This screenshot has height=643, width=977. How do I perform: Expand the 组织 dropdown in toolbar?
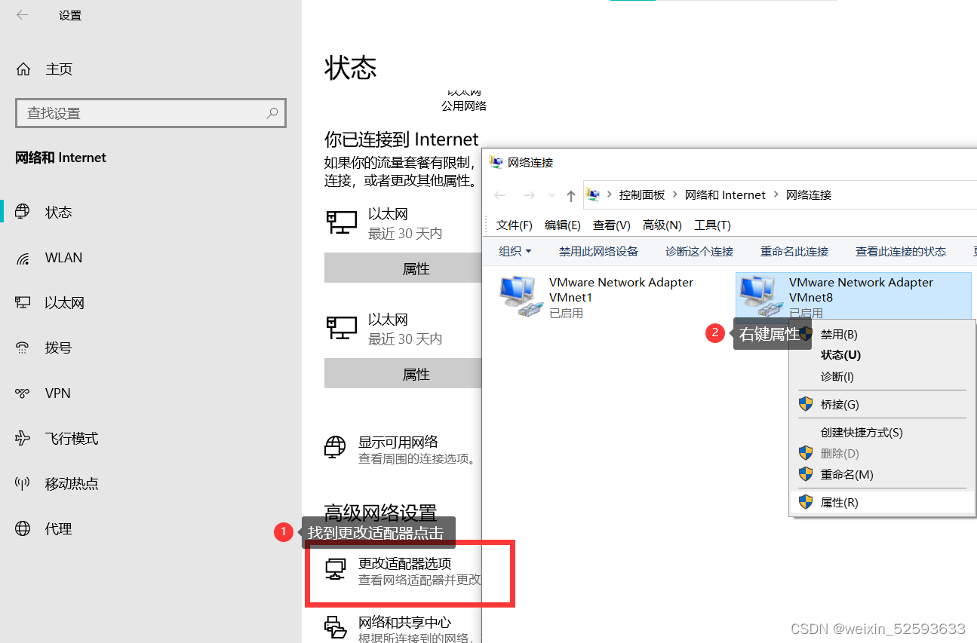[x=515, y=251]
